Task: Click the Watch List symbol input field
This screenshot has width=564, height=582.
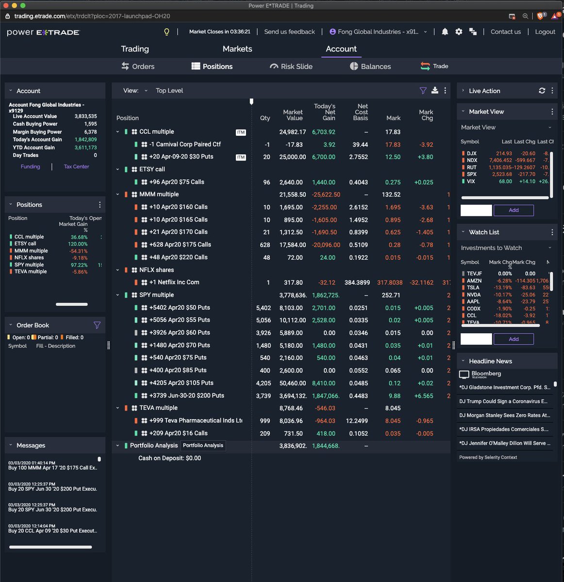Action: point(476,339)
